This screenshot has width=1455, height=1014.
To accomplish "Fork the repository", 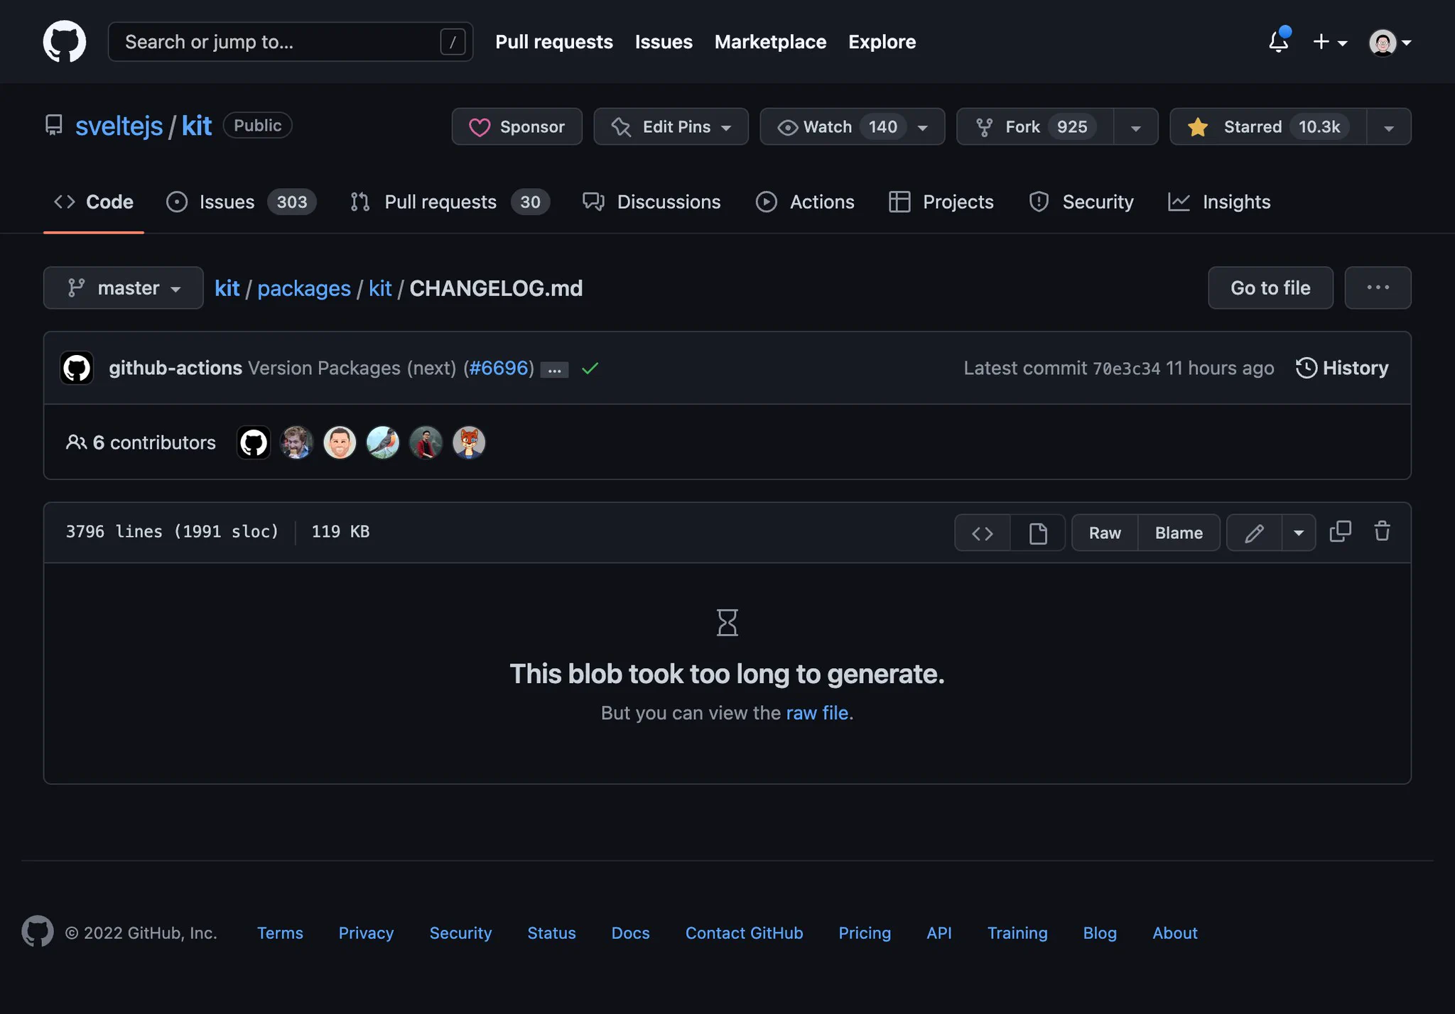I will 1035,126.
